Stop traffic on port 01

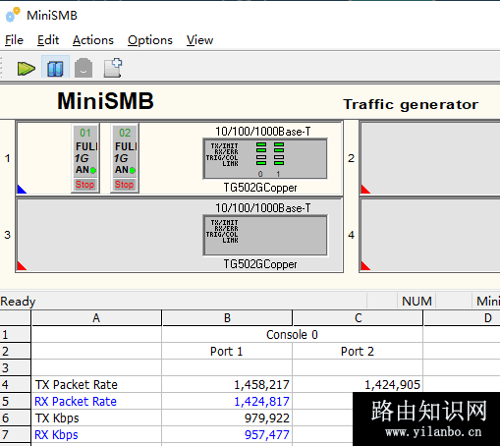pyautogui.click(x=84, y=185)
